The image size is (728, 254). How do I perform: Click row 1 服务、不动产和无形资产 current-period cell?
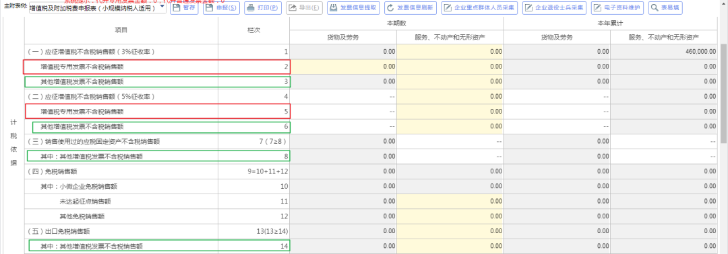pyautogui.click(x=450, y=52)
